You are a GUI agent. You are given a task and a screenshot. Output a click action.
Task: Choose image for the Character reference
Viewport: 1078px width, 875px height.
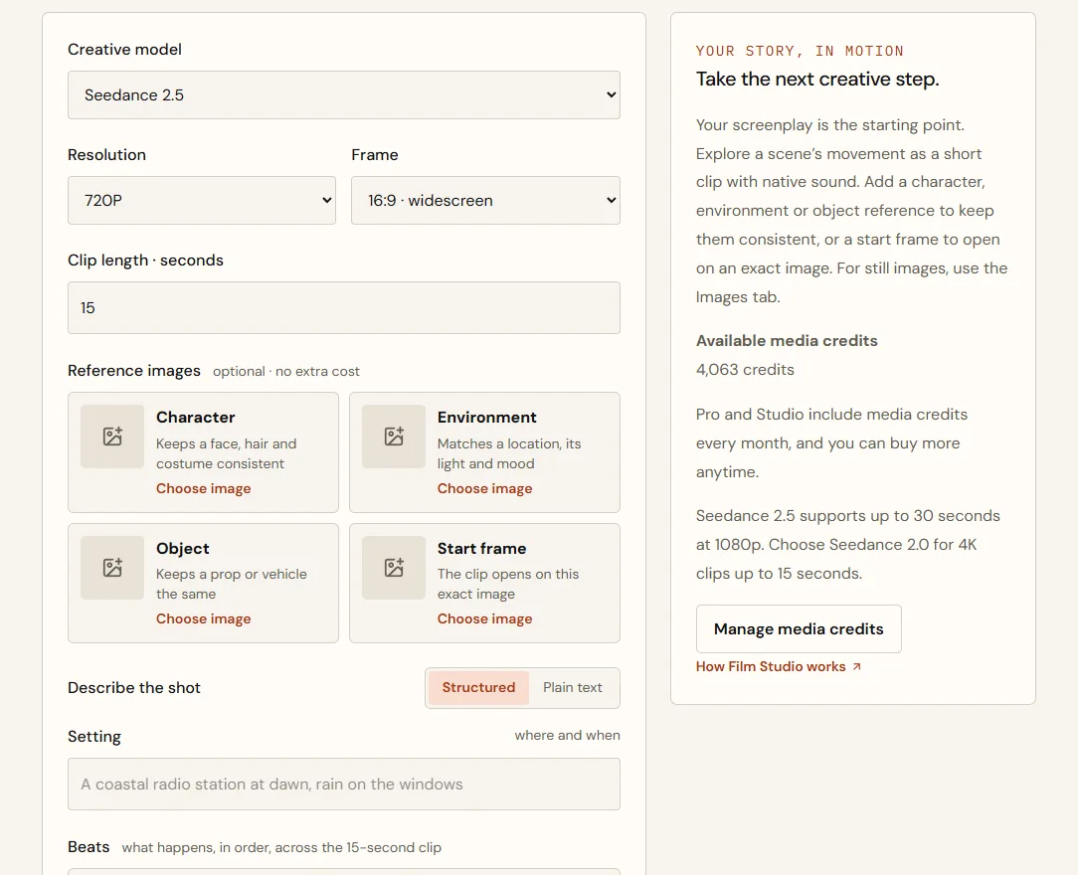[204, 489]
